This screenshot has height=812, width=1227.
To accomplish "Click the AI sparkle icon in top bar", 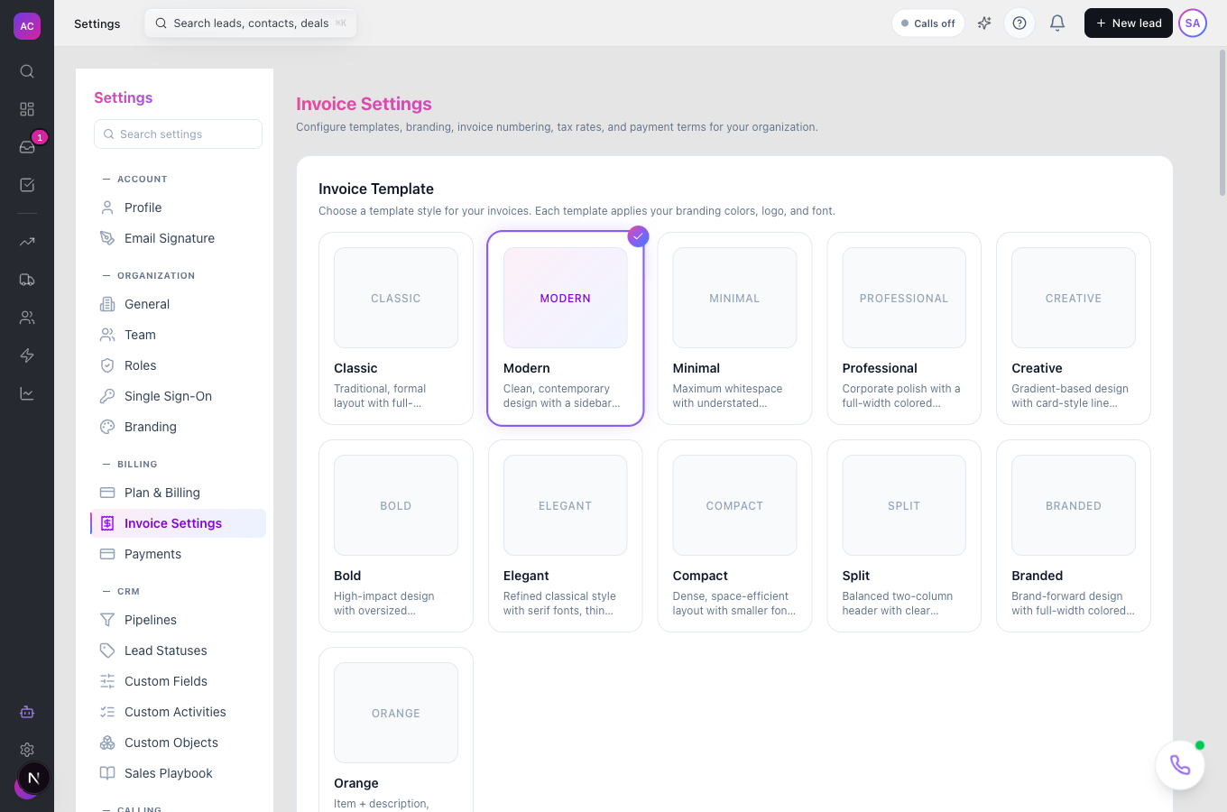I will pyautogui.click(x=984, y=23).
